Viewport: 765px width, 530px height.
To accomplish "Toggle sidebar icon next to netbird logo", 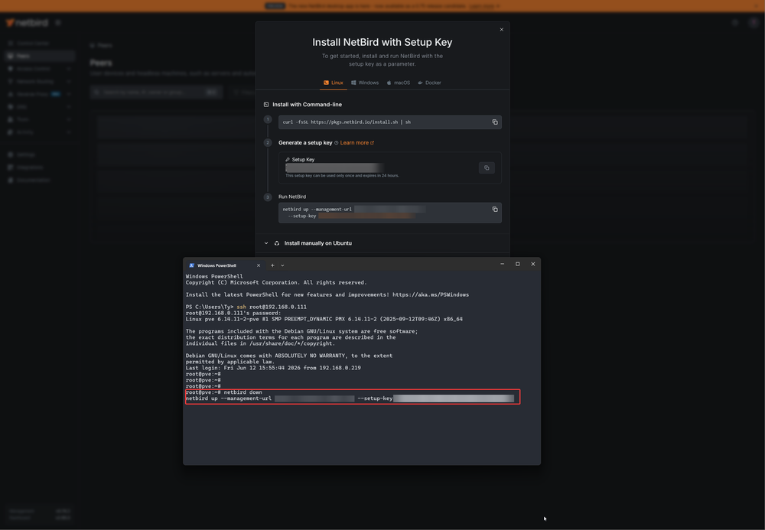I will tap(58, 23).
